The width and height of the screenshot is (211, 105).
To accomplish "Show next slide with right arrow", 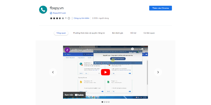I will pyautogui.click(x=158, y=72).
